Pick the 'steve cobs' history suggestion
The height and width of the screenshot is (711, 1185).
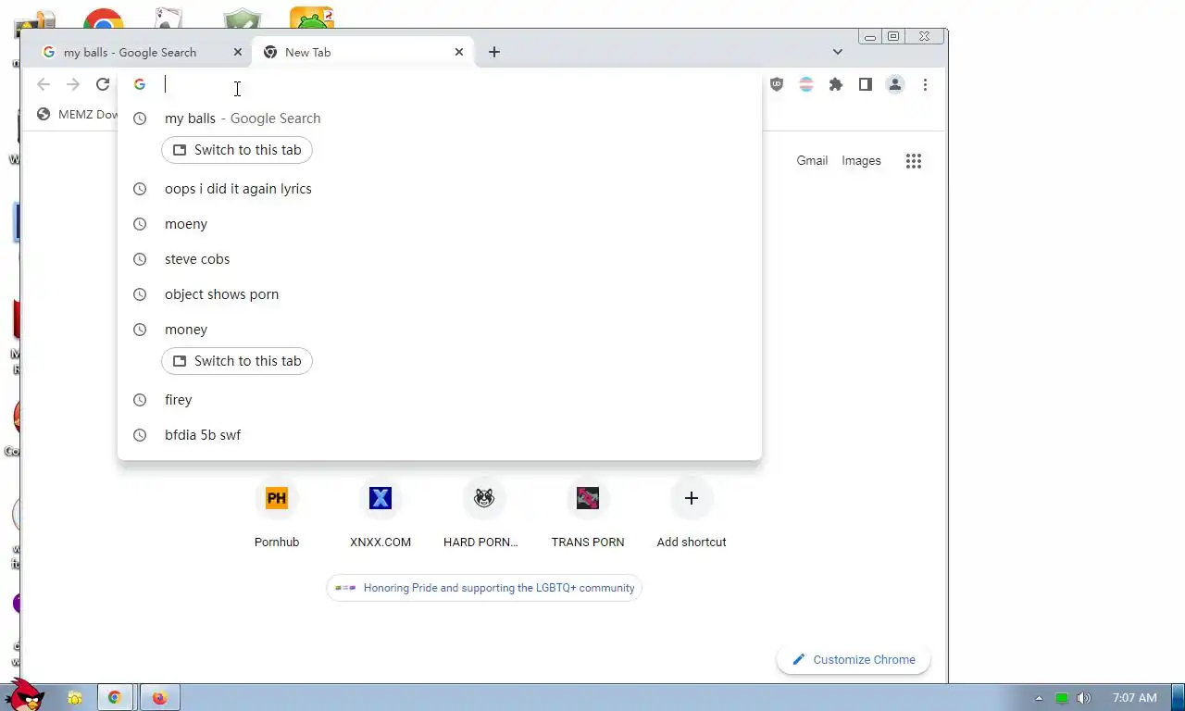pos(439,259)
